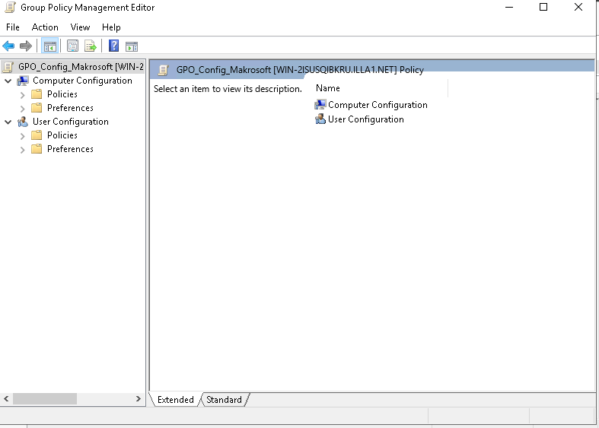Viewport: 599px width, 428px height.
Task: Close the Group Policy Management Editor window
Action: coord(578,8)
